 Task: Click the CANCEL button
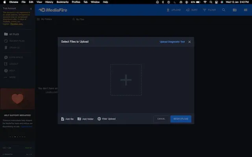pos(161,119)
